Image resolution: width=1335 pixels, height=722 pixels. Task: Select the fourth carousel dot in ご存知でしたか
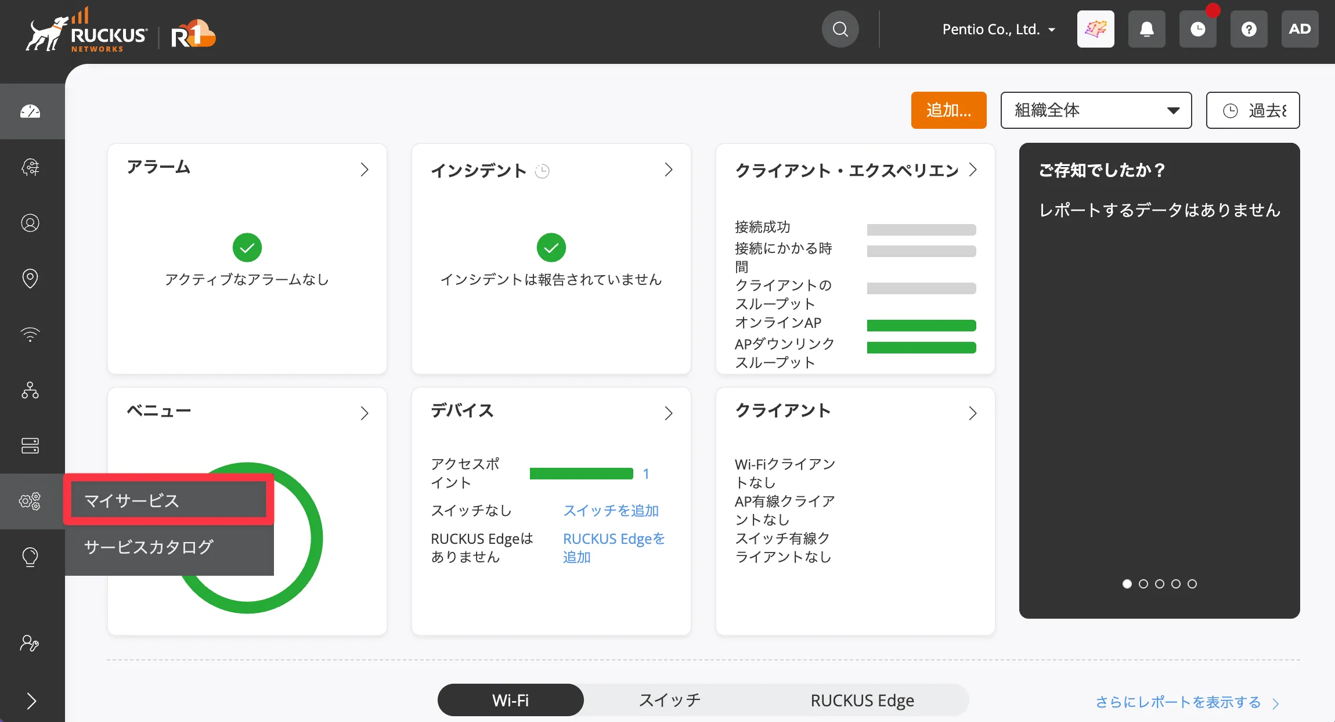pos(1176,584)
